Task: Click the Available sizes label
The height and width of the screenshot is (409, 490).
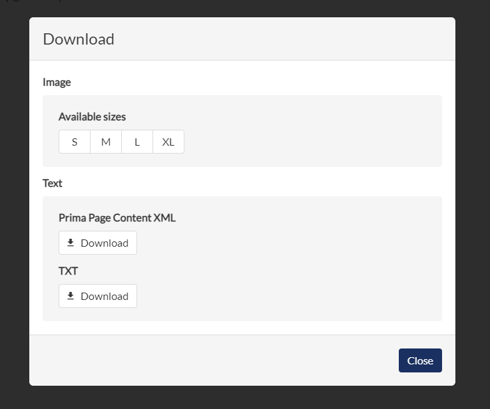Action: tap(92, 117)
